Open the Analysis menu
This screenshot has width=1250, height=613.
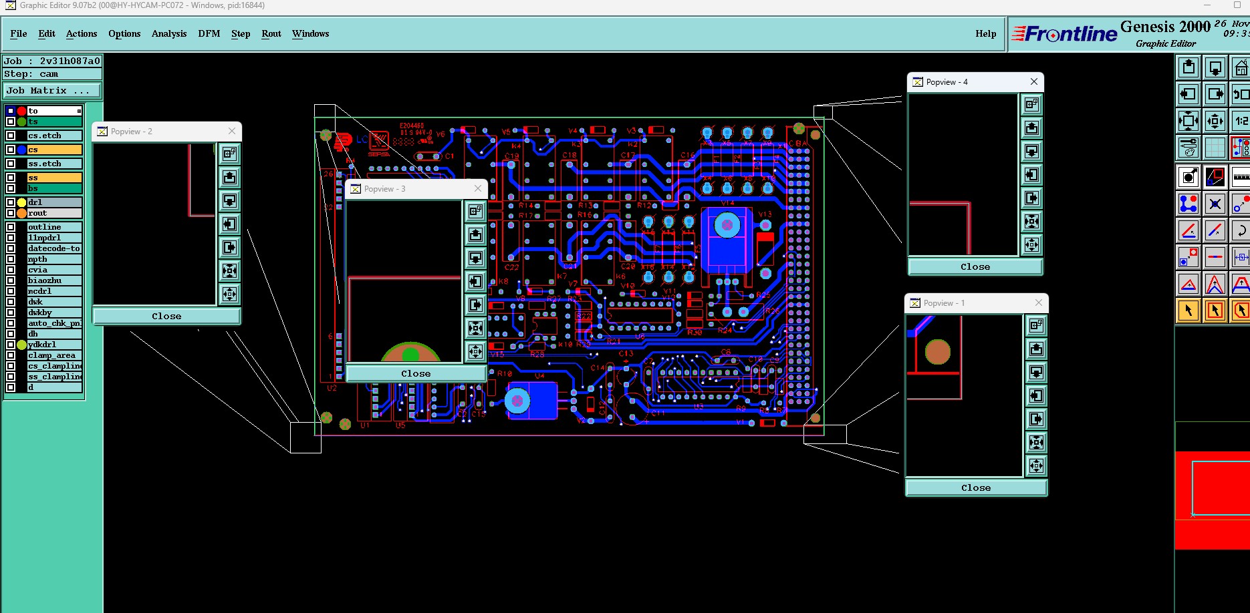169,33
